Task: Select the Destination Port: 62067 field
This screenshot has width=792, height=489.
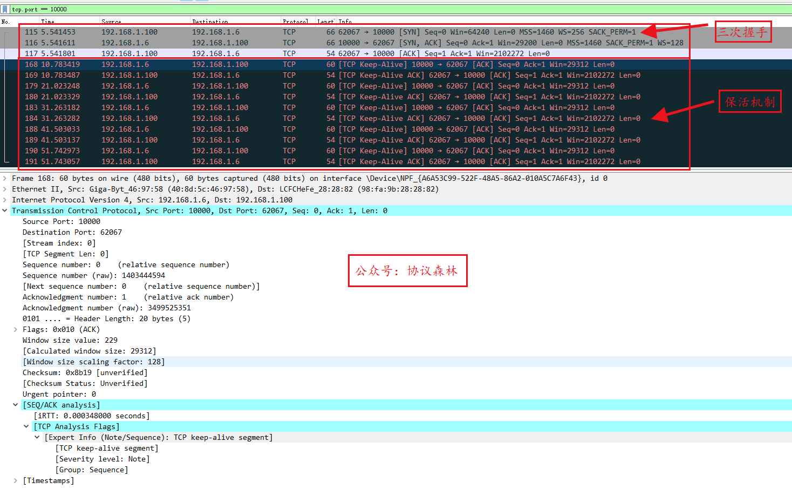Action: click(x=72, y=232)
